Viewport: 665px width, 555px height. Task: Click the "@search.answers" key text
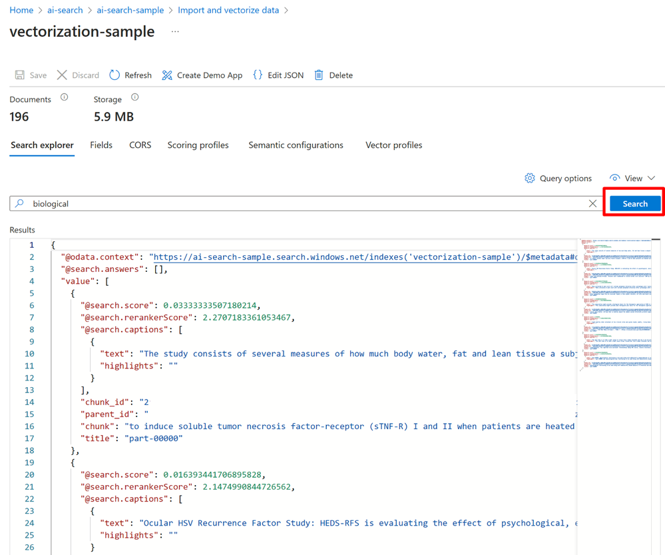click(103, 269)
